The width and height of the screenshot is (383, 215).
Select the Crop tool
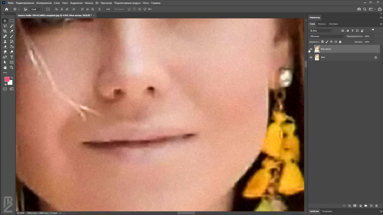[5, 31]
